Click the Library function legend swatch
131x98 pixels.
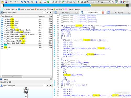pyautogui.click(x=2, y=9)
